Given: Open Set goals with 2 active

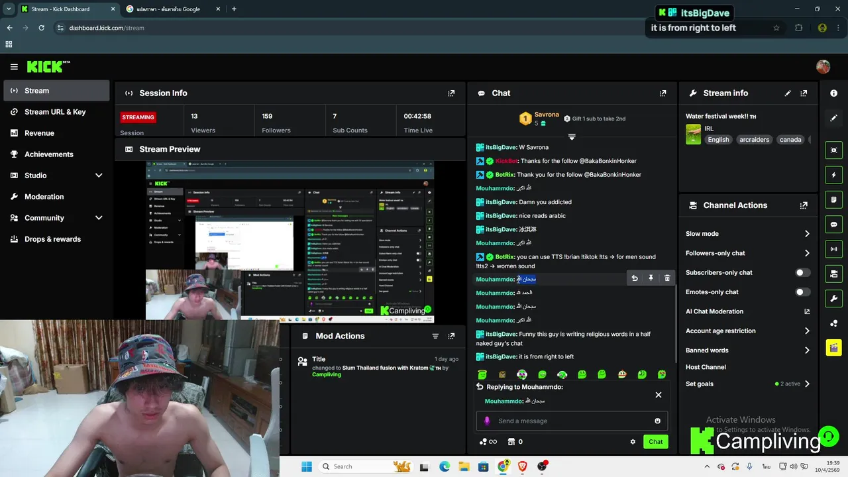Looking at the screenshot, I should [x=747, y=384].
